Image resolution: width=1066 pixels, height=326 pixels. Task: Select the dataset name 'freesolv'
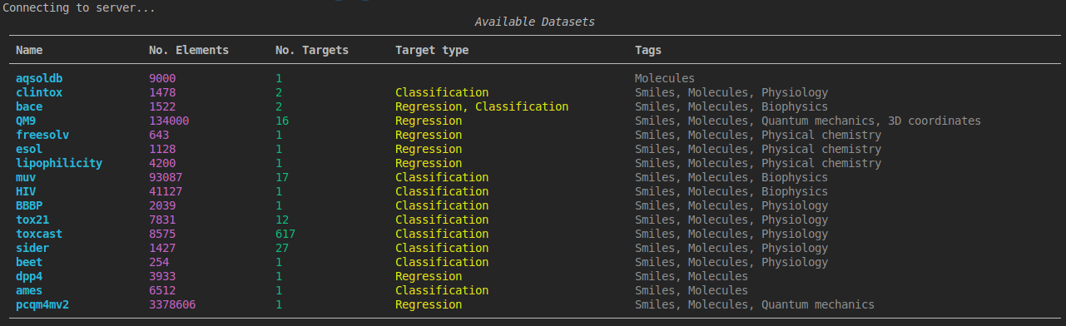[x=42, y=135]
